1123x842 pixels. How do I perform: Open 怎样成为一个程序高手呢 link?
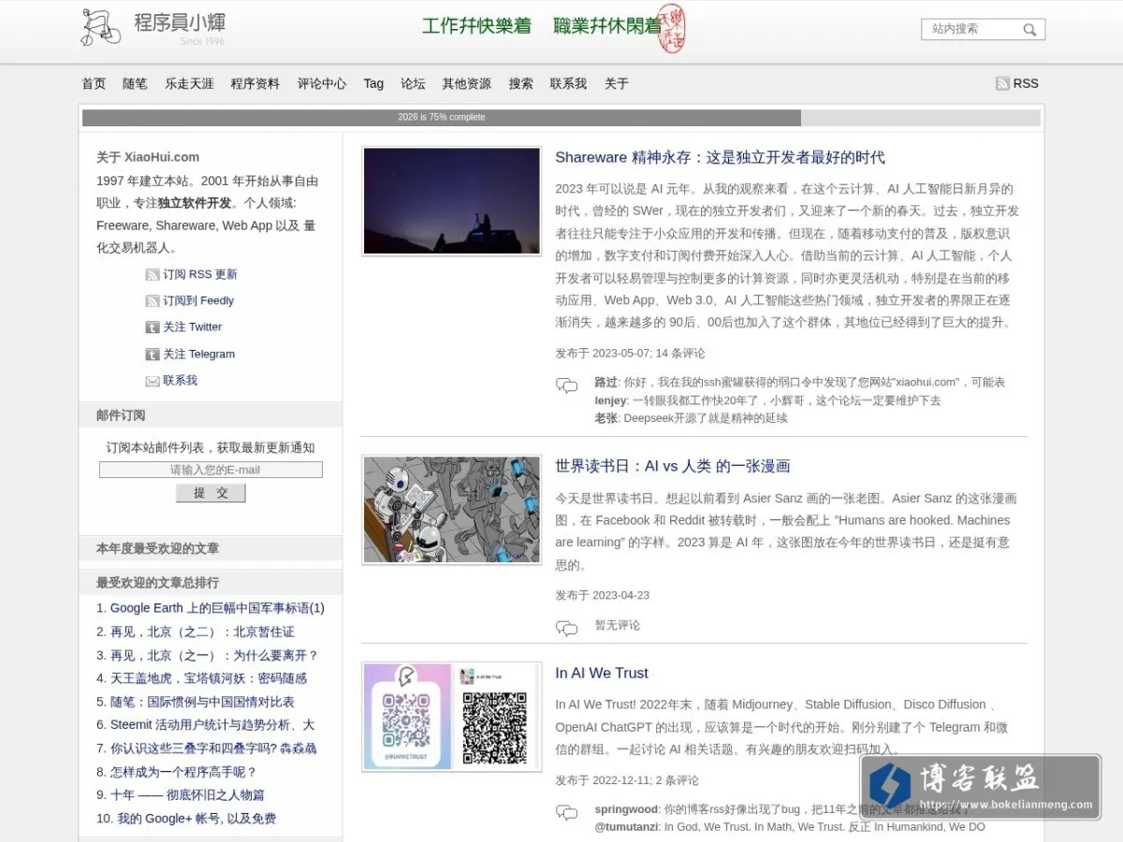tap(183, 772)
